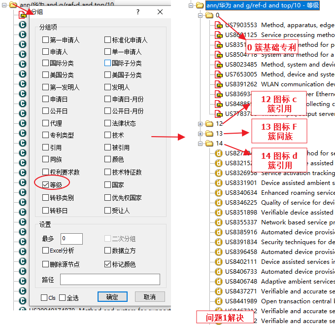Click the 路径 text input field
The height and width of the screenshot is (325, 335).
pos(110,280)
